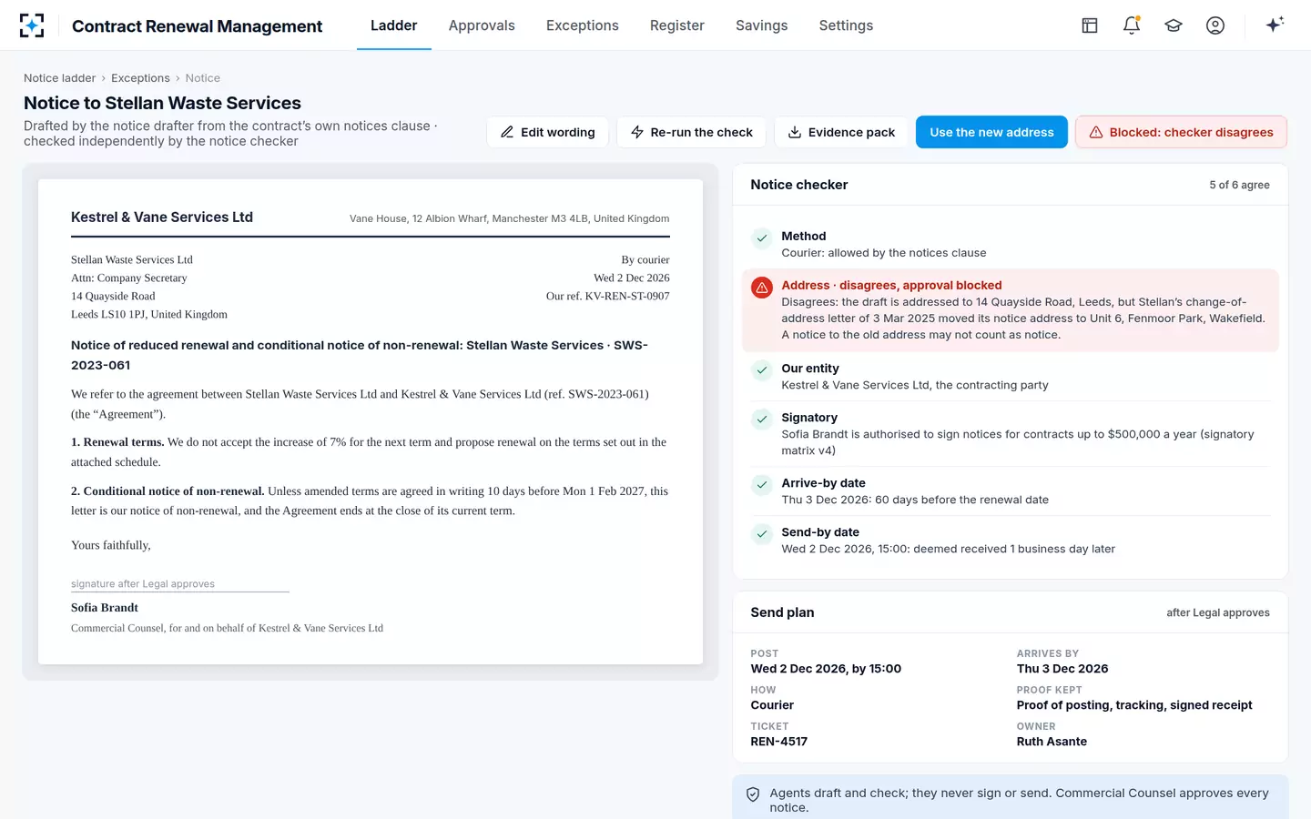
Task: Click the Contract Renewal Management logo icon
Action: pyautogui.click(x=32, y=25)
